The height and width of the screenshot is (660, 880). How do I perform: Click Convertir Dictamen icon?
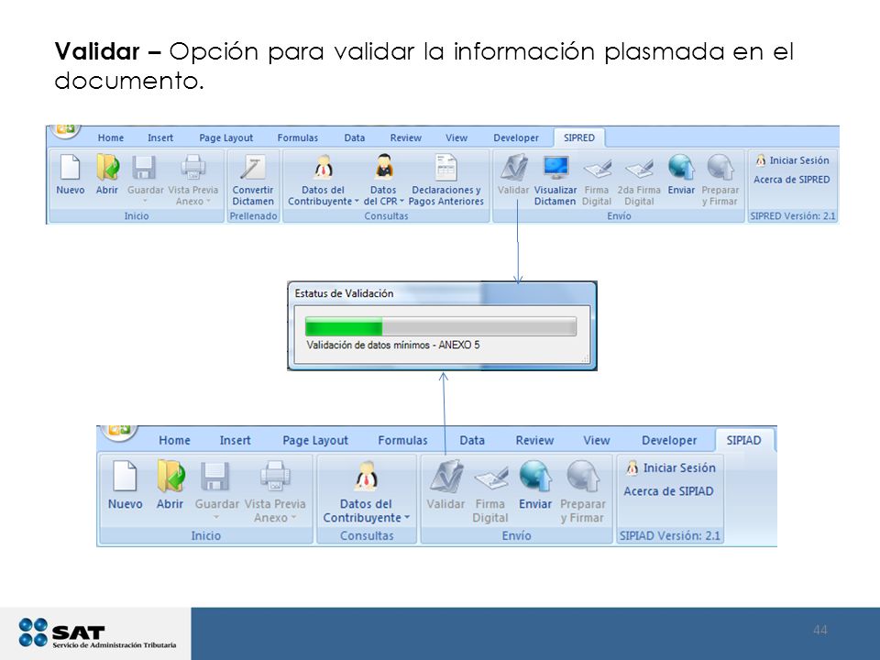pyautogui.click(x=253, y=180)
